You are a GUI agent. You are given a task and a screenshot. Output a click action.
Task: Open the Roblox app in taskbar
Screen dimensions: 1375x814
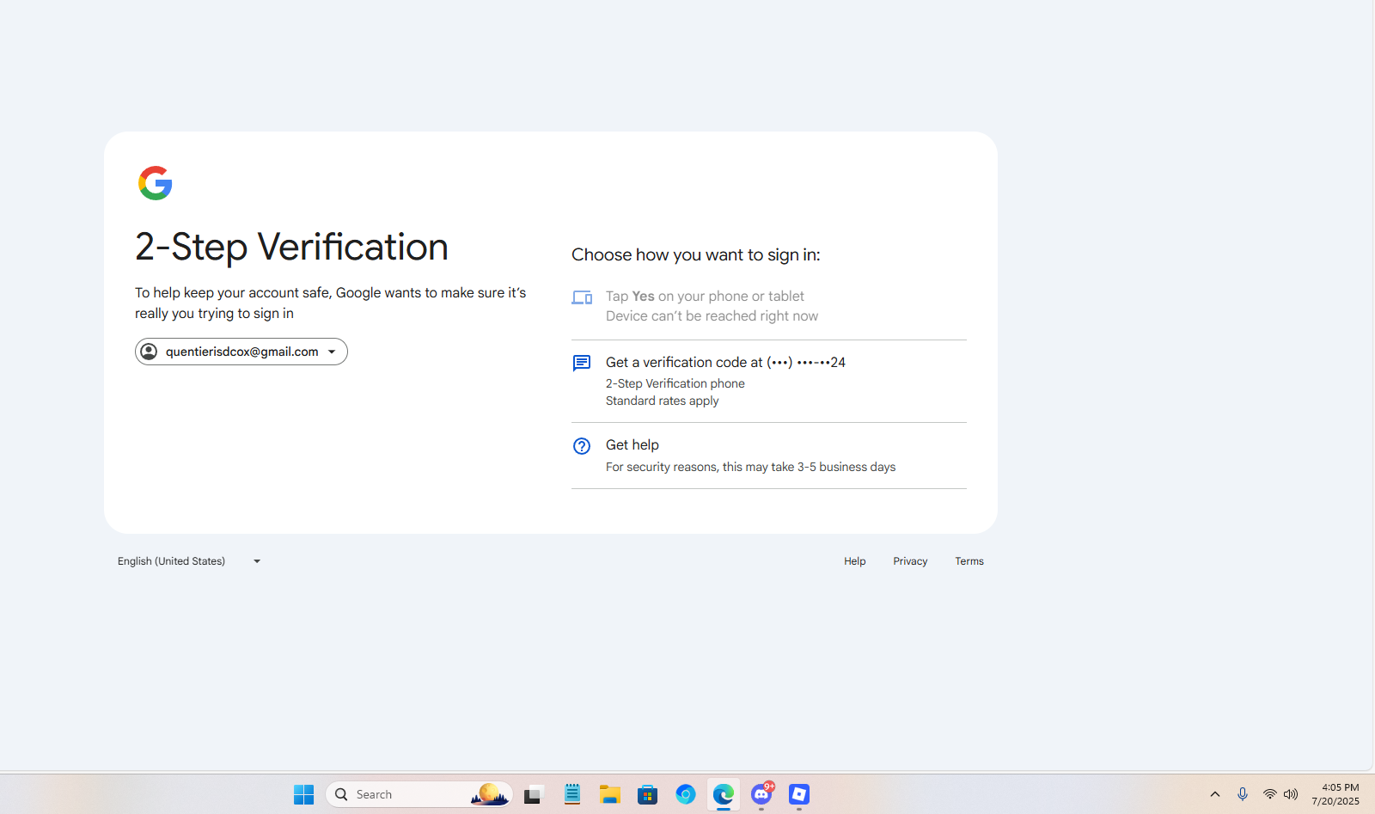pyautogui.click(x=799, y=794)
